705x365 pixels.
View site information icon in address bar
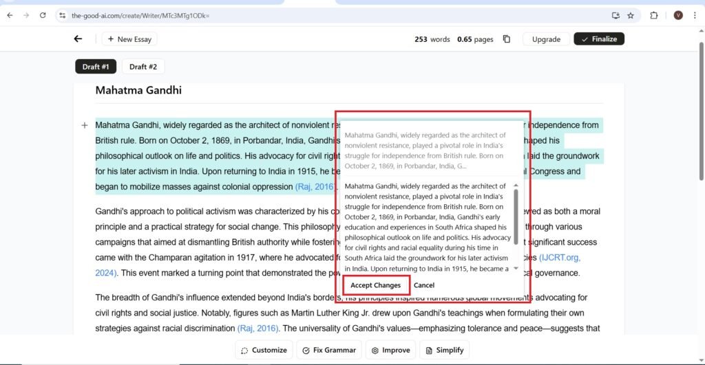pyautogui.click(x=62, y=15)
